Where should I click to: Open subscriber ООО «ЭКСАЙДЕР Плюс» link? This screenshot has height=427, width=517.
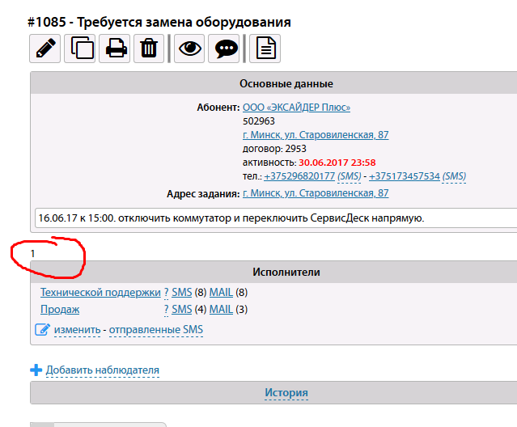[x=296, y=108]
